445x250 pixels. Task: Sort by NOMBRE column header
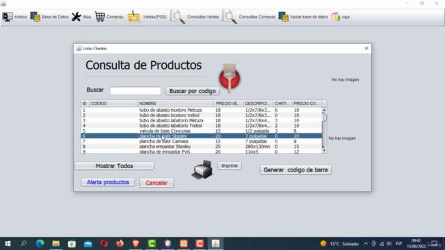point(175,103)
